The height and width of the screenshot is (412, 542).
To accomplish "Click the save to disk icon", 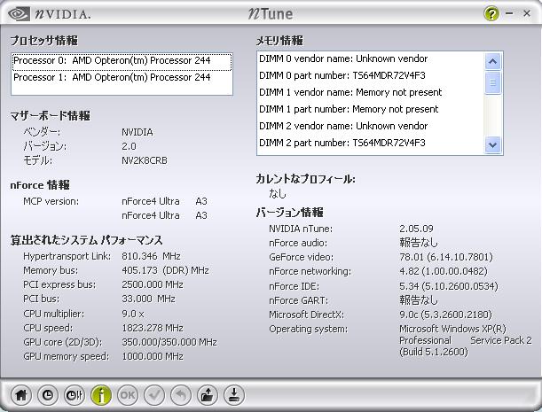I will coord(234,395).
